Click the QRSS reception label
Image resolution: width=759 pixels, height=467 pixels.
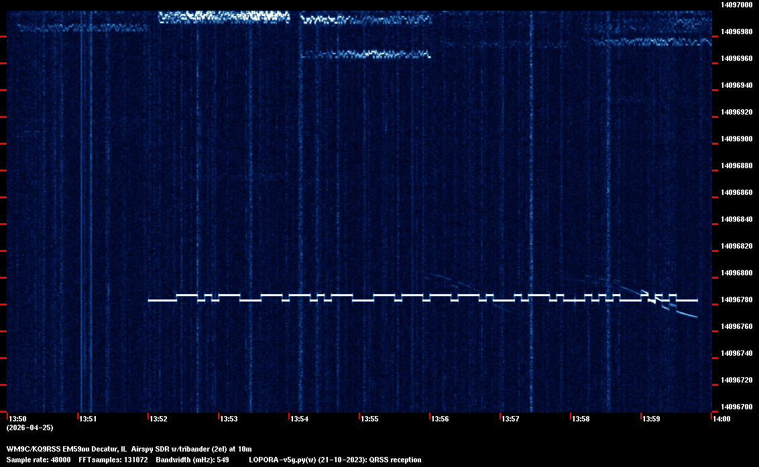400,460
